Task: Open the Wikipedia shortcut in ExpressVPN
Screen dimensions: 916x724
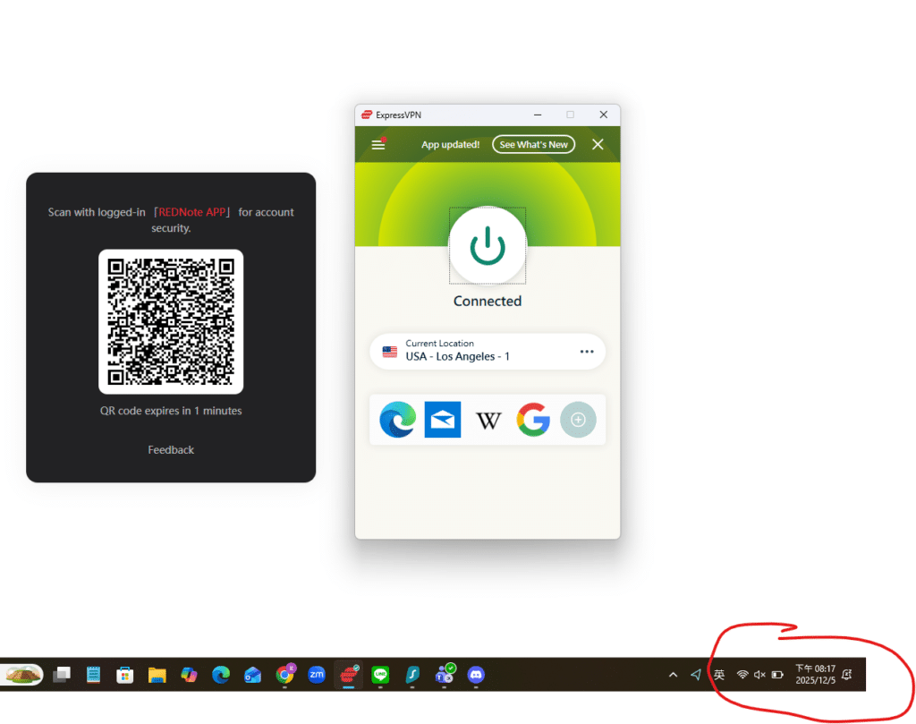Action: (488, 420)
